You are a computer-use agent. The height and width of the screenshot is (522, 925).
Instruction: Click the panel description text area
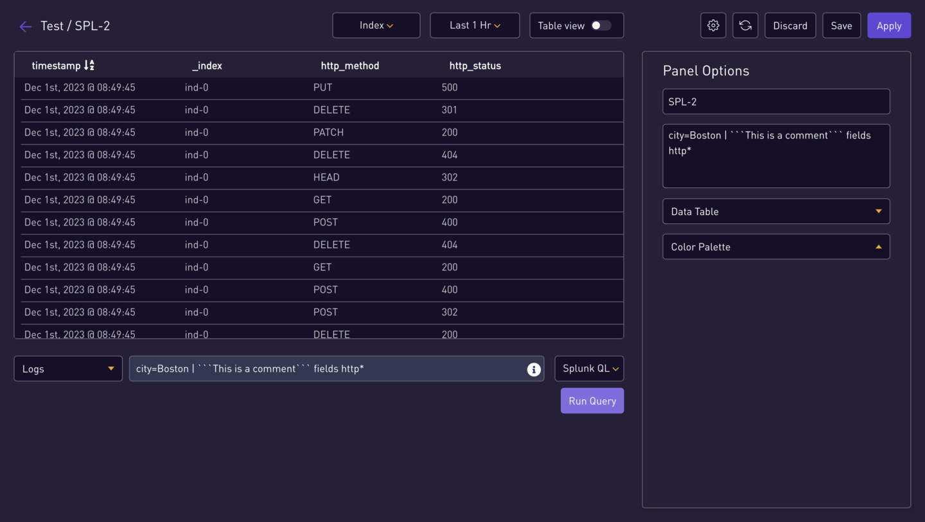tap(776, 156)
